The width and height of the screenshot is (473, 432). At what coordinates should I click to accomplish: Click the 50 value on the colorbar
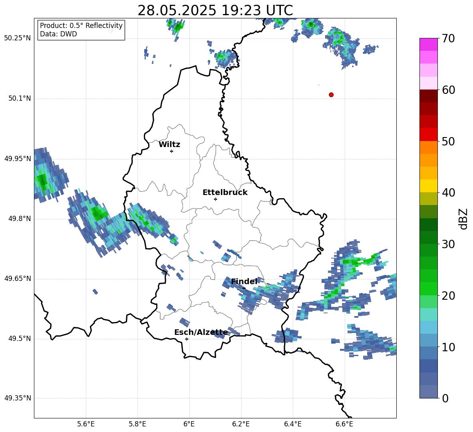coord(448,141)
